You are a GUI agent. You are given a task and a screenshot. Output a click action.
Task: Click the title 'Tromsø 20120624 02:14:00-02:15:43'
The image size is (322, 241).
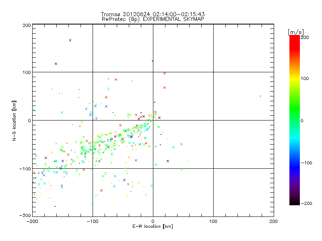tap(153, 14)
